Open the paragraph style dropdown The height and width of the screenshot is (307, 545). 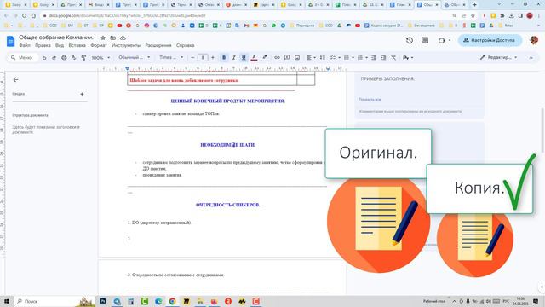click(135, 58)
